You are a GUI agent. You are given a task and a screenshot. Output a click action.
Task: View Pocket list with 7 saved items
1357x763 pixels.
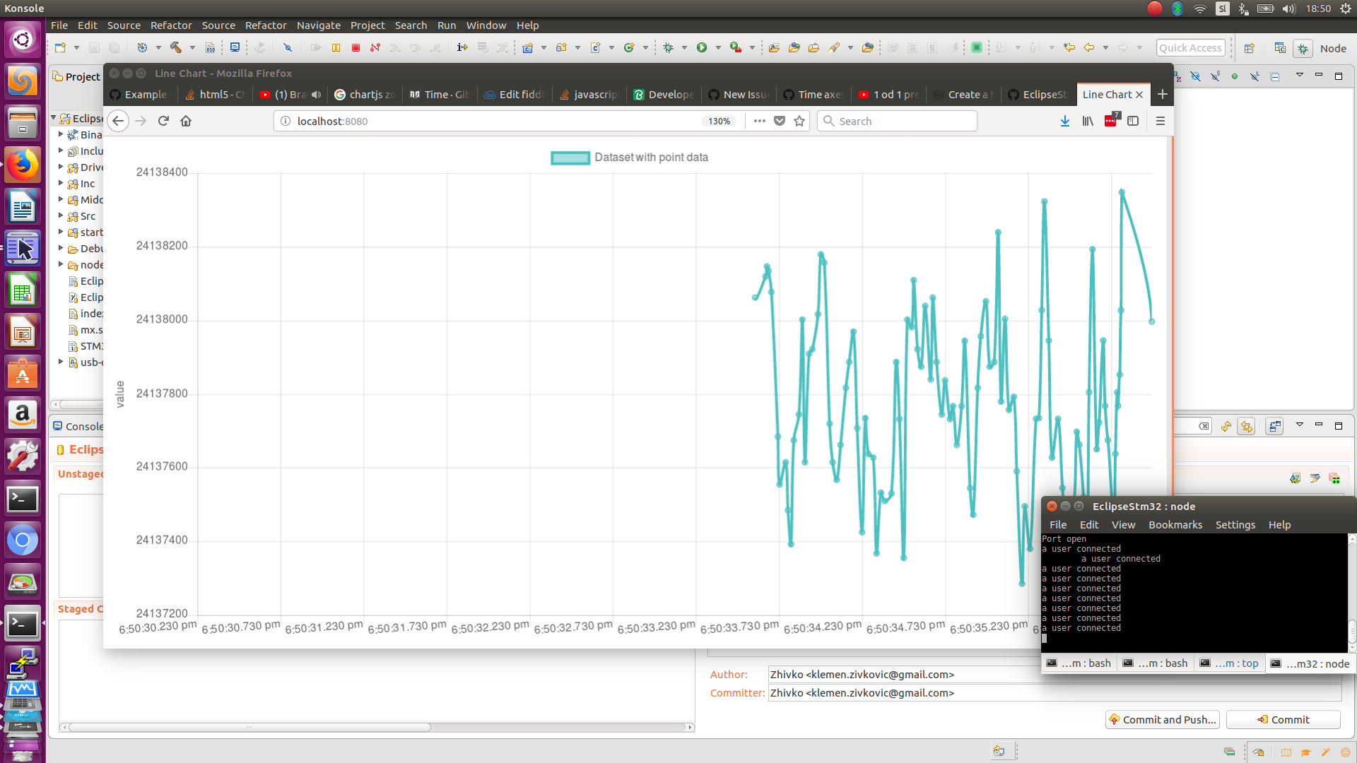coord(1110,120)
